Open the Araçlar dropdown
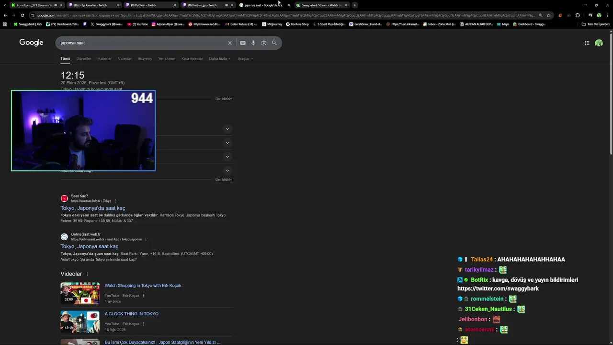Viewport: 613px width, 345px height. click(245, 58)
